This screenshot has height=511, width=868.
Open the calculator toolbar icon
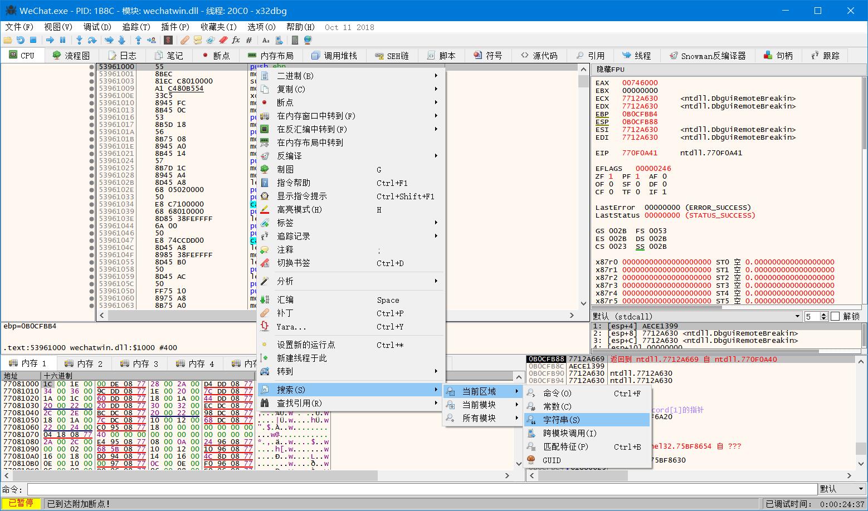click(x=295, y=40)
